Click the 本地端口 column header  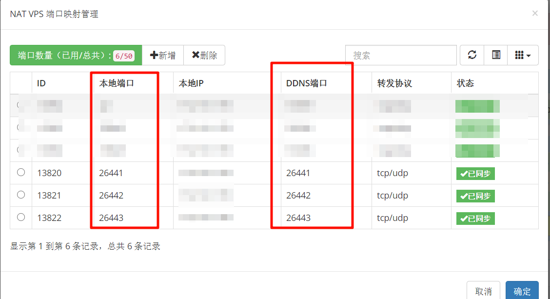pos(117,83)
